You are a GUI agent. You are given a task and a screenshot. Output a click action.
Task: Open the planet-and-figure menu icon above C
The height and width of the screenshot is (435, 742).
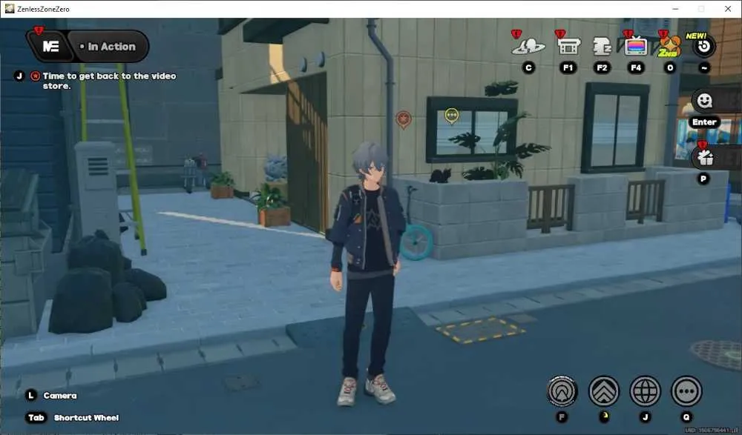528,47
